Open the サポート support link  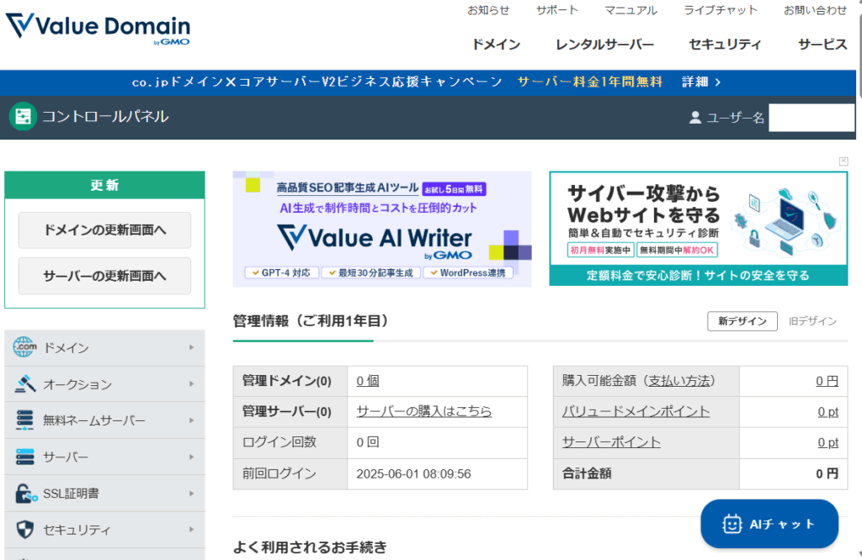(x=557, y=10)
